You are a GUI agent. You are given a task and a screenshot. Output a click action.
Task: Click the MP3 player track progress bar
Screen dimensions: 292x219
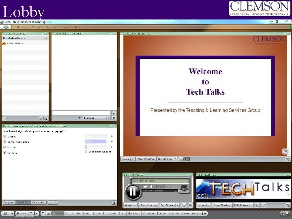coord(160,191)
